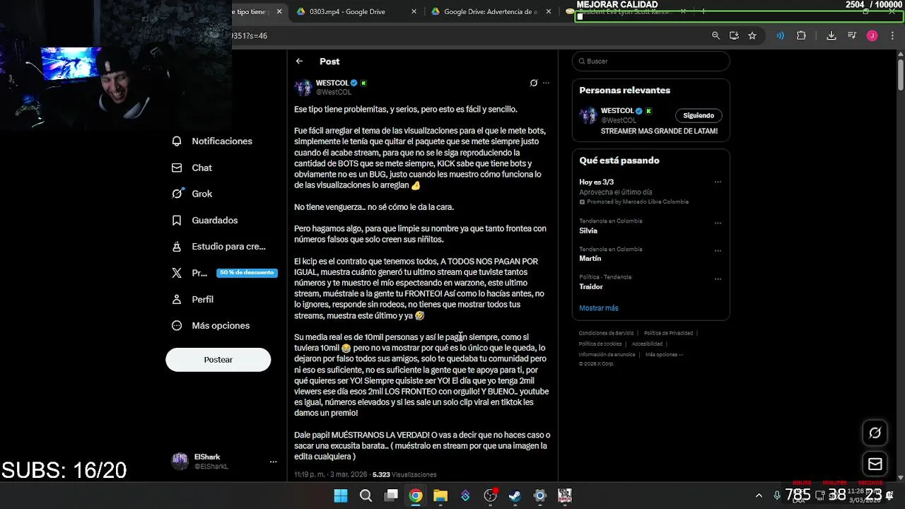Open options for Martín trend
Viewport: 905px width, 509px height.
(x=718, y=251)
